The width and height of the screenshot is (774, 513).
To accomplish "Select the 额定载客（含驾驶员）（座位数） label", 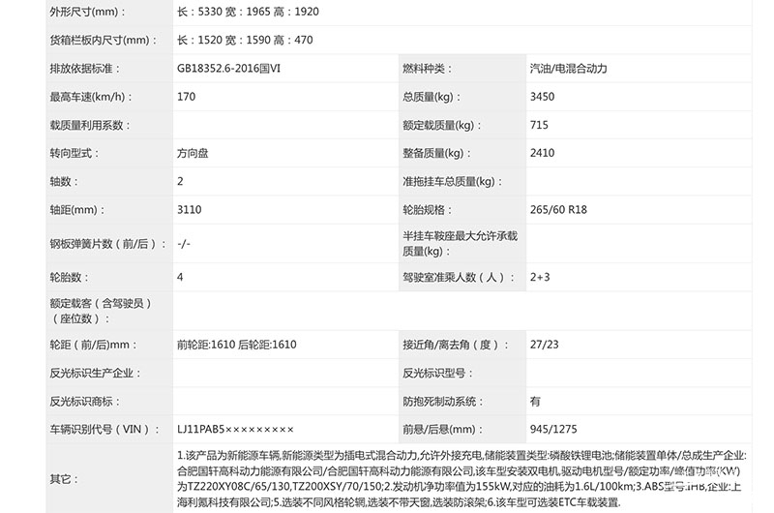I will tap(101, 311).
